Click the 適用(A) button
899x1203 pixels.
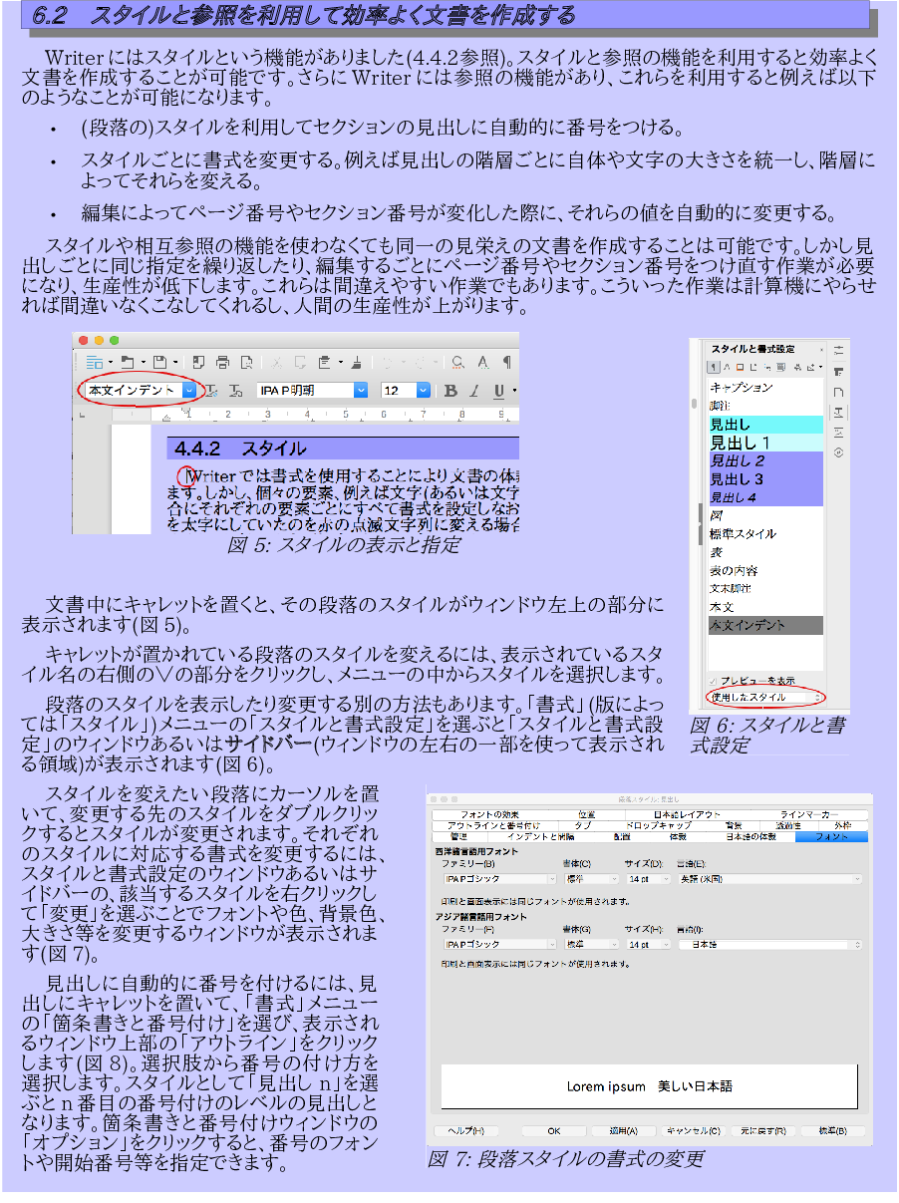click(x=623, y=1131)
